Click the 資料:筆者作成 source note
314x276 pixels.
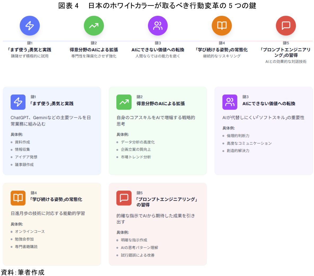[x=23, y=272]
